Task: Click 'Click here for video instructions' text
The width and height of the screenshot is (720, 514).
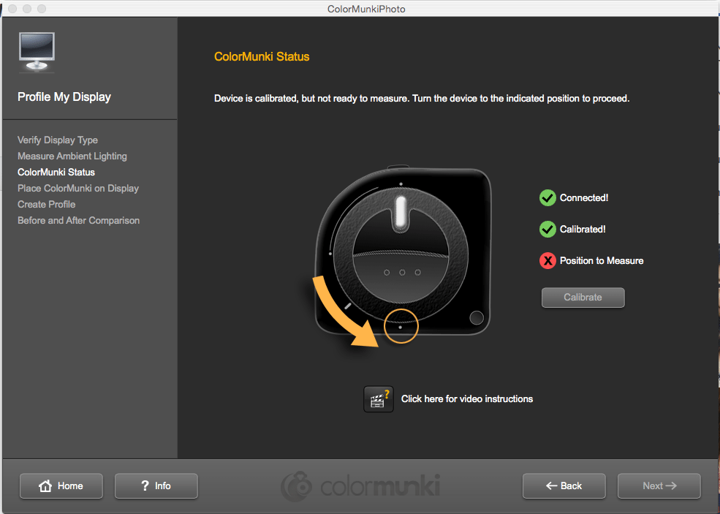Action: click(x=467, y=398)
